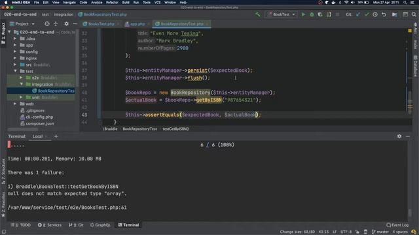Expand the app folder in project tree
The image size is (419, 235).
pos(15,45)
